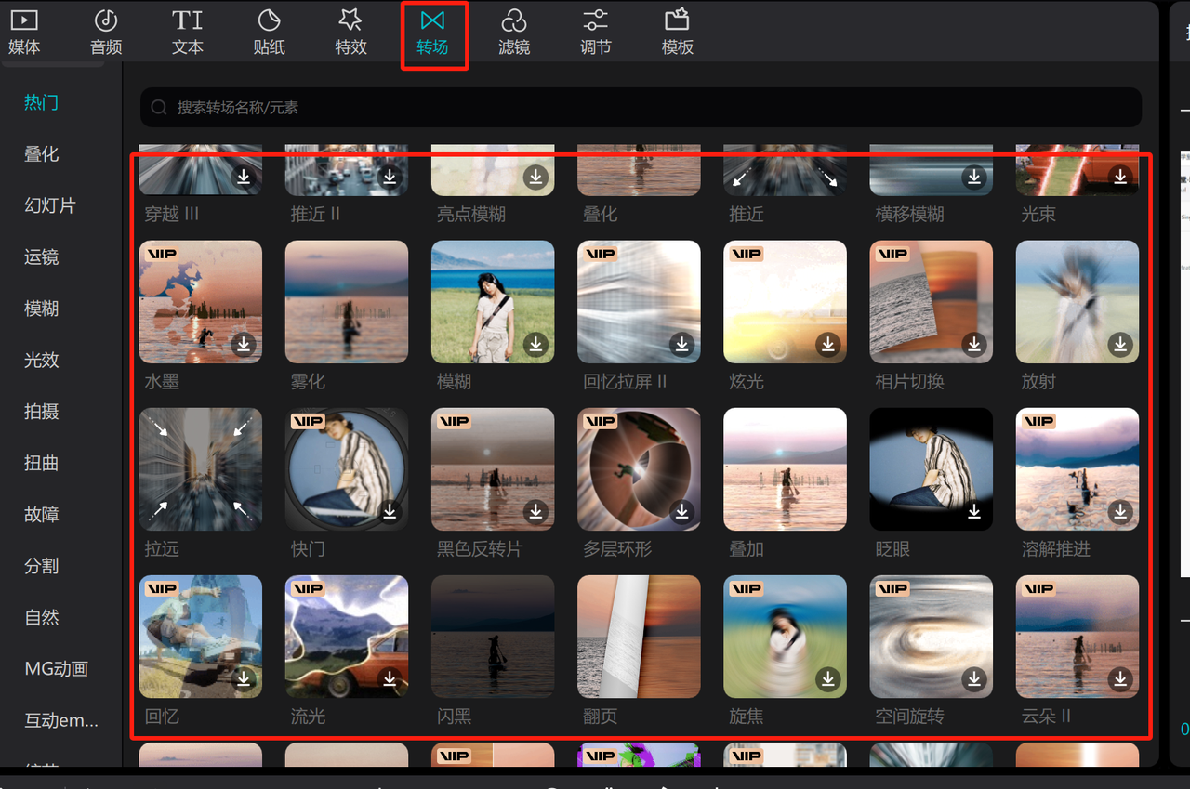The width and height of the screenshot is (1190, 789).
Task: Download the 模糊 transition thumbnail icon
Action: pyautogui.click(x=535, y=344)
